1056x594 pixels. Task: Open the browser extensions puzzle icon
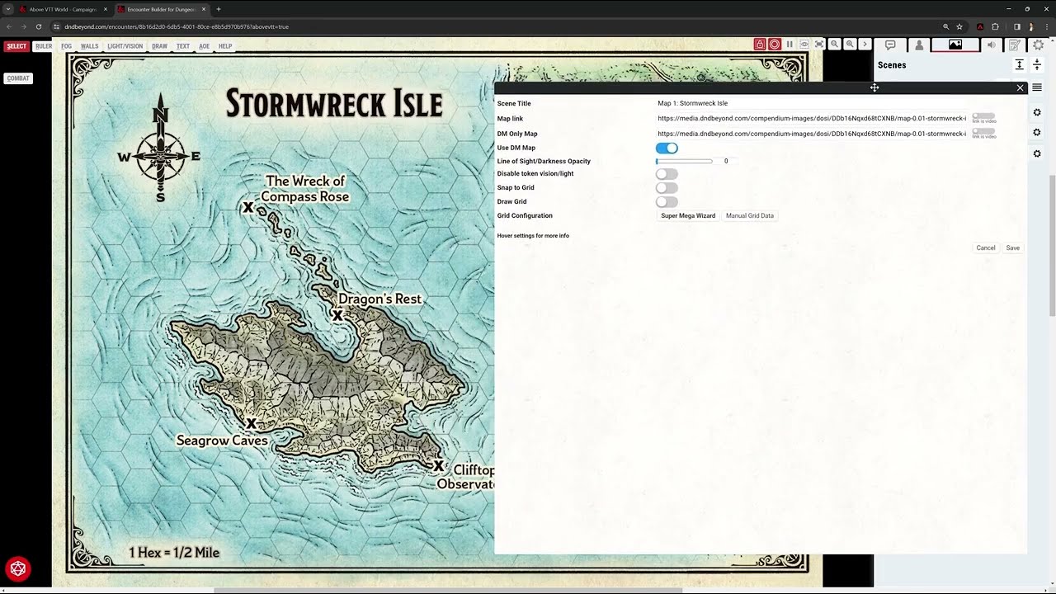[996, 26]
